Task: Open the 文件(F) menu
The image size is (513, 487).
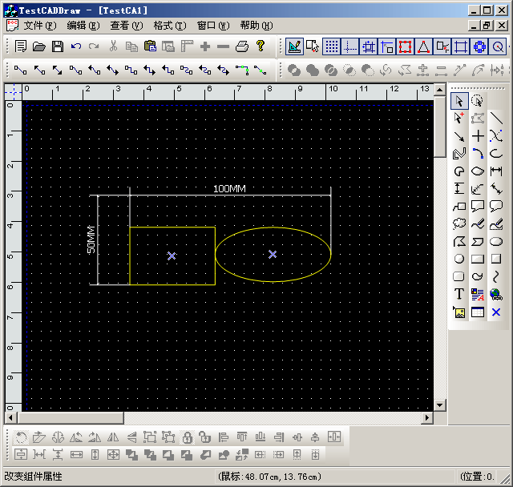Action: [40, 26]
